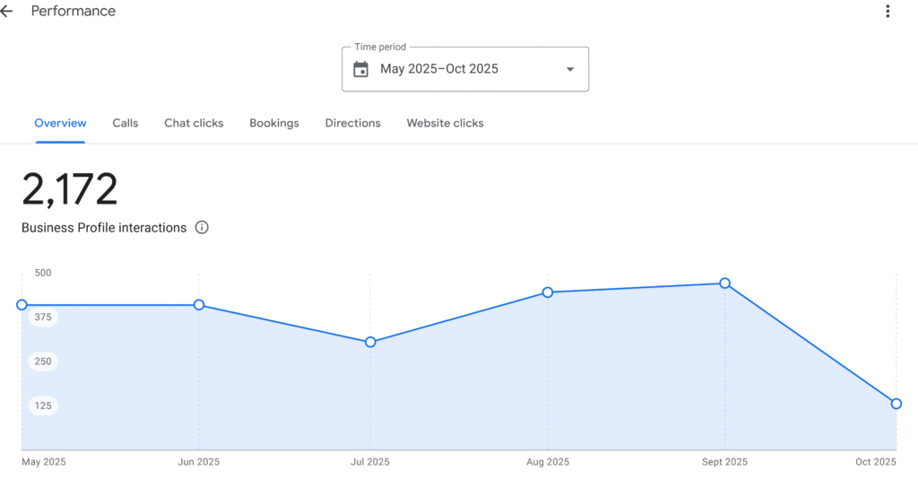Open the Website clicks tab
This screenshot has height=497, width=918.
(445, 123)
